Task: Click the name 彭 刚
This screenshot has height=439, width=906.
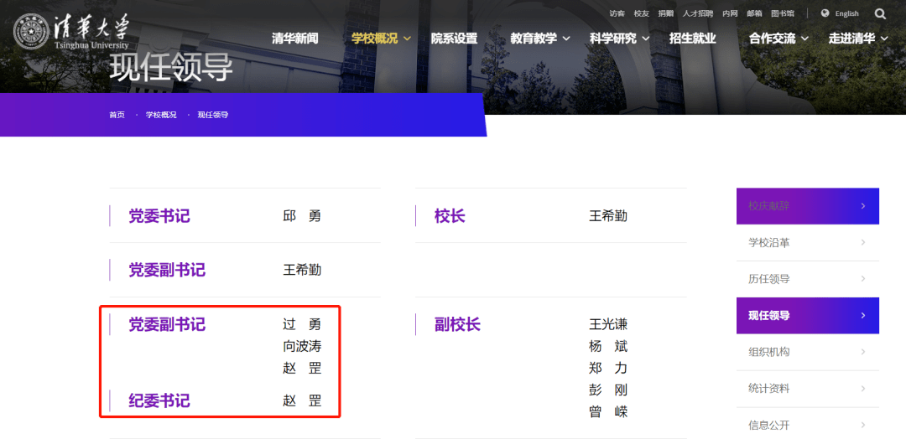Action: (608, 390)
